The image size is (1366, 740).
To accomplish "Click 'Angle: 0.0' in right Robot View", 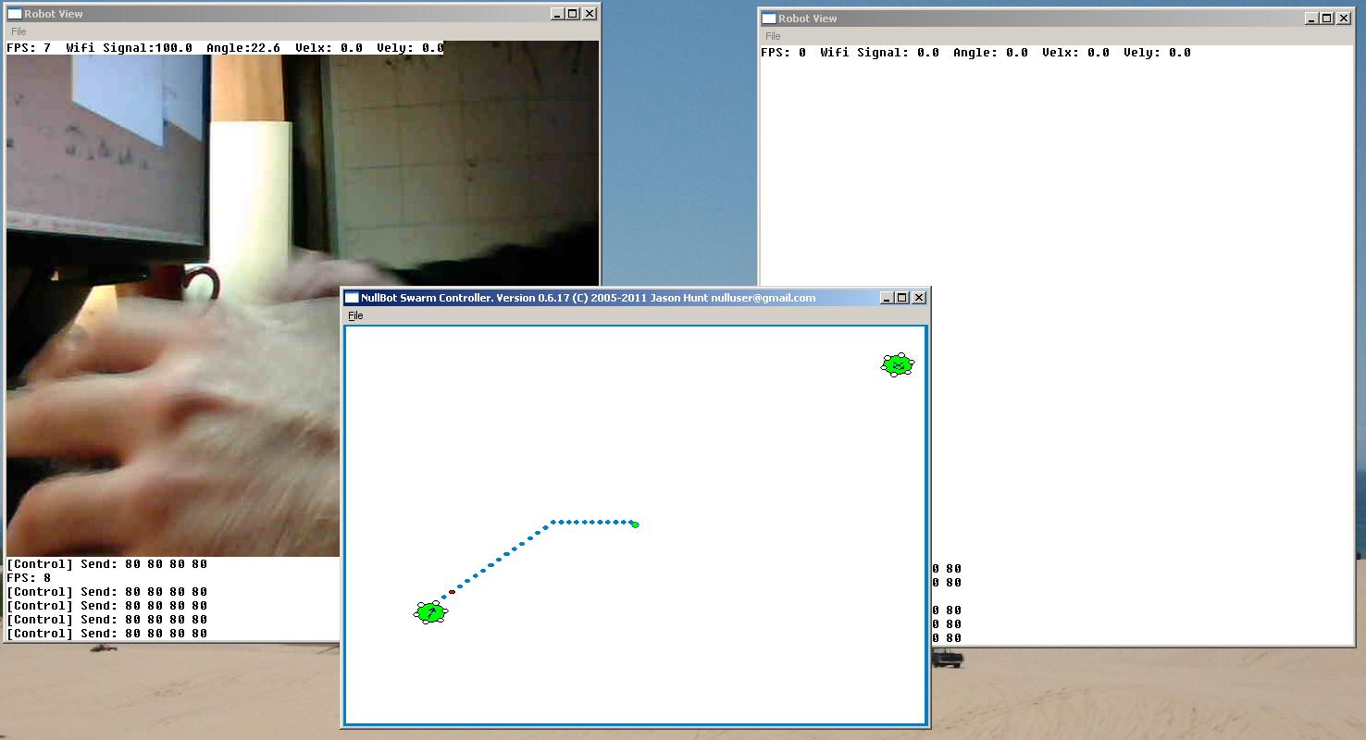I will (990, 53).
